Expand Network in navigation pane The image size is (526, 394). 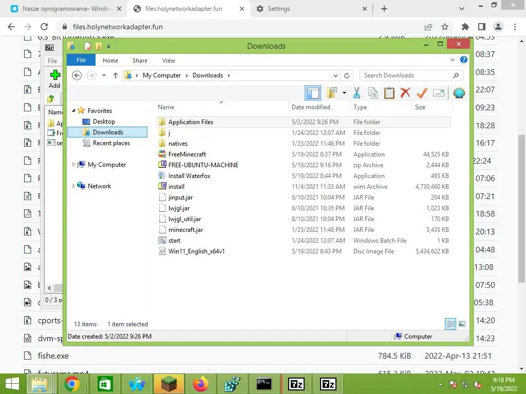[74, 186]
